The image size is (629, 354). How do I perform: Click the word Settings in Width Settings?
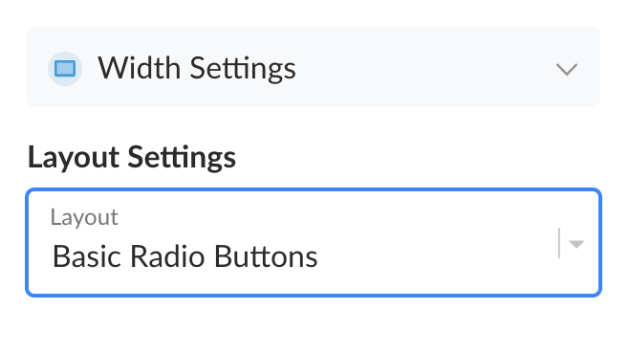click(243, 70)
